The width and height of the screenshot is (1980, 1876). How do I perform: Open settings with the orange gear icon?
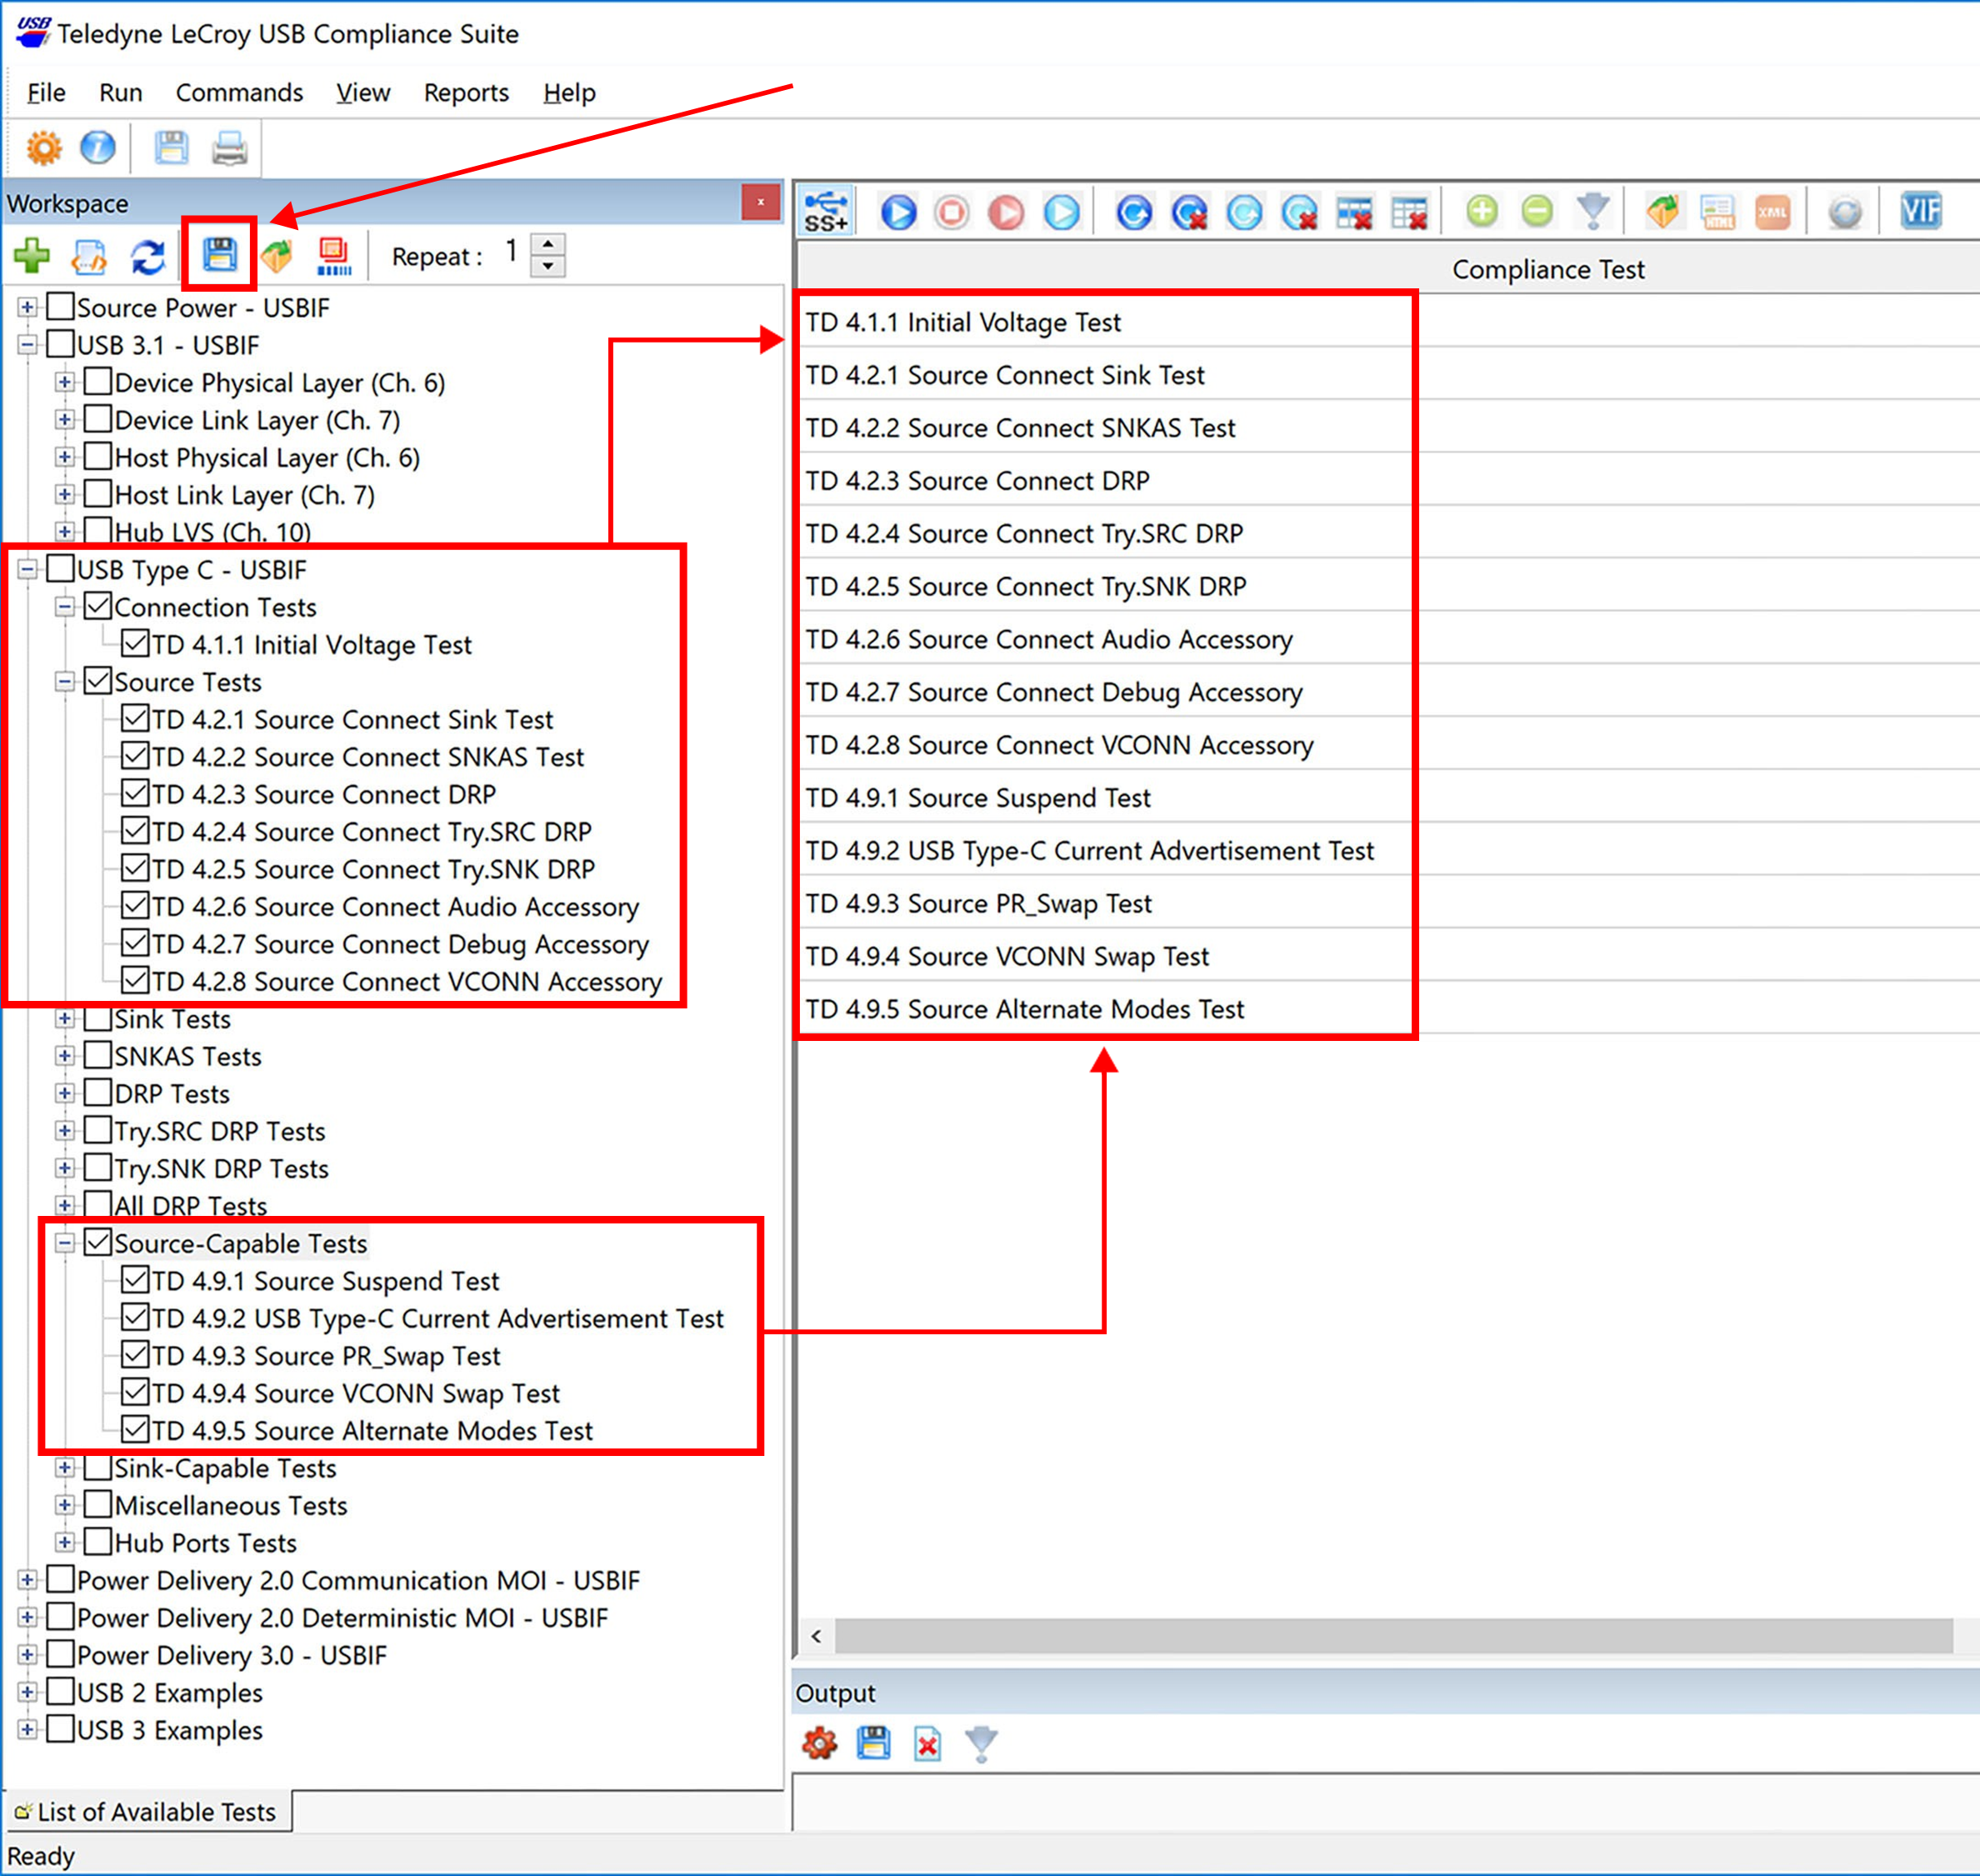pos(43,148)
